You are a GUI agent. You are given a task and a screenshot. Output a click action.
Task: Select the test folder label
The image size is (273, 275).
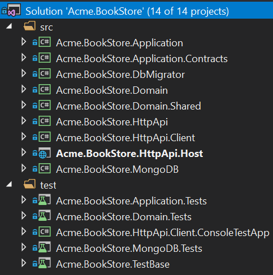point(48,185)
